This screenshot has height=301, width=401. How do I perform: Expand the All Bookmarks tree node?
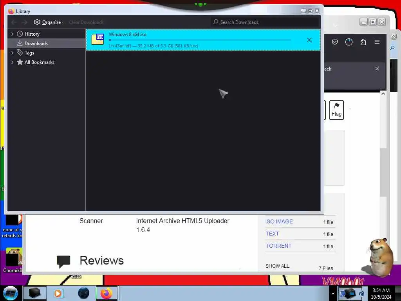point(12,62)
